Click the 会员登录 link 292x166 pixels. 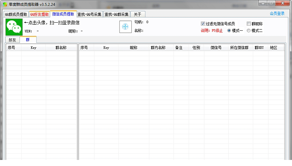pos(277,13)
